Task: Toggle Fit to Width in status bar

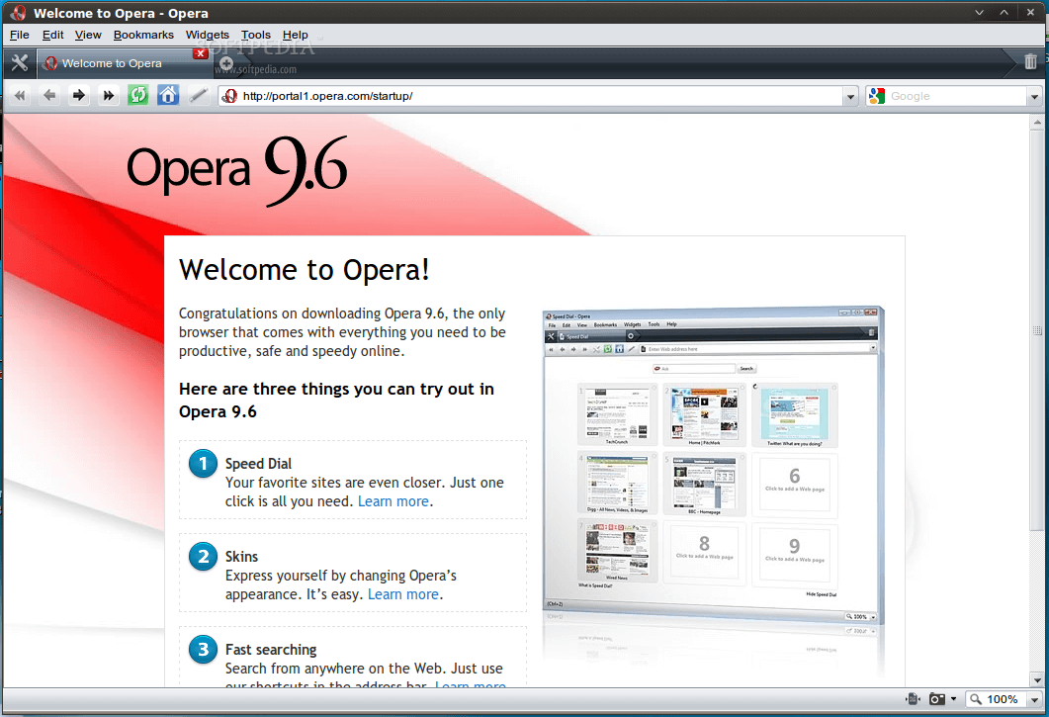Action: pos(913,699)
